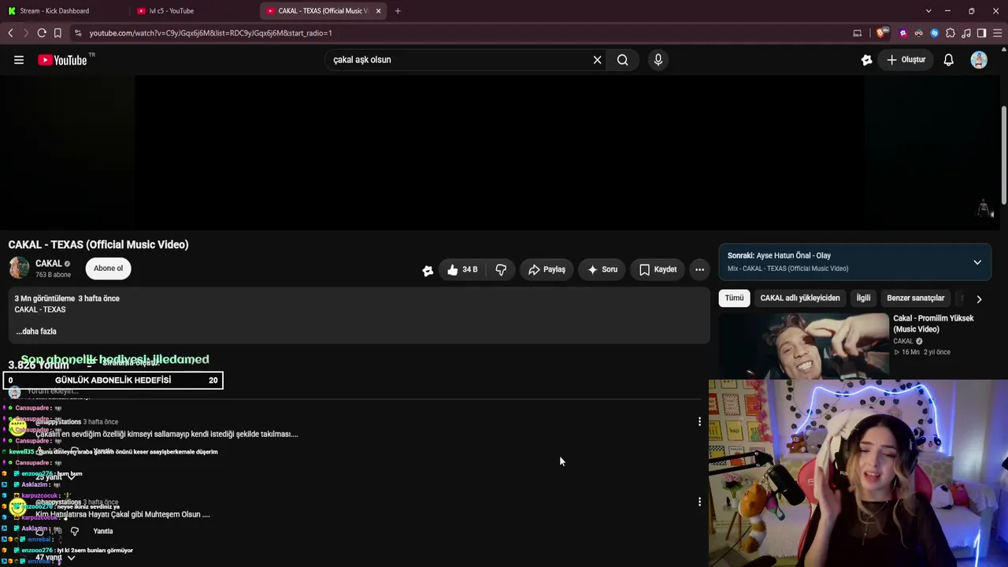Select the Tümü filter chip
Viewport: 1008px width, 567px height.
point(734,298)
